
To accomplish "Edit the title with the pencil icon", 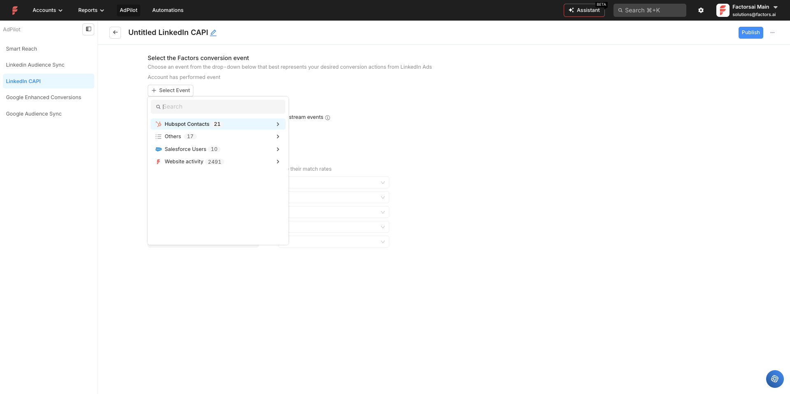I will point(213,33).
